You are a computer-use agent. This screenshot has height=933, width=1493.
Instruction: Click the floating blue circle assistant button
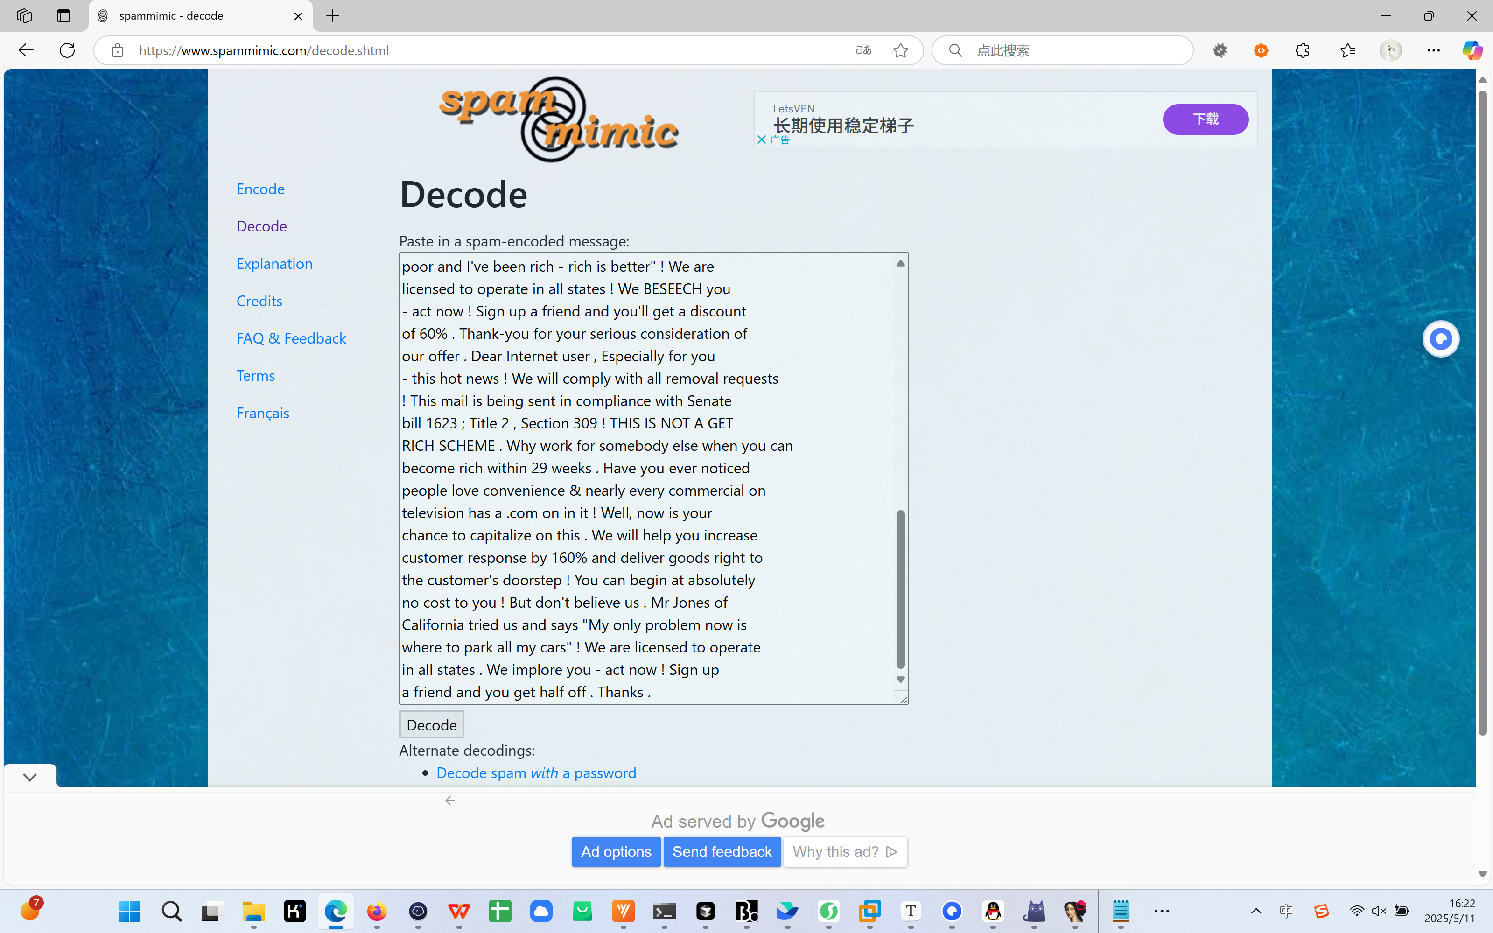1441,339
